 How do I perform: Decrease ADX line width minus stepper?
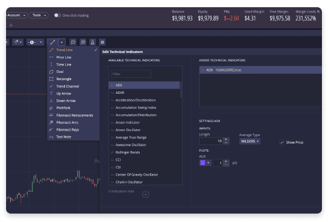coord(226,165)
